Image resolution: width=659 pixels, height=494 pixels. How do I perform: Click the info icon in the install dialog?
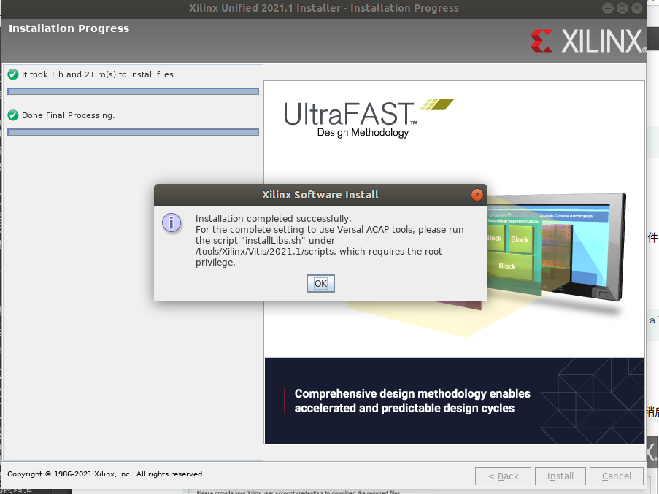(x=172, y=223)
